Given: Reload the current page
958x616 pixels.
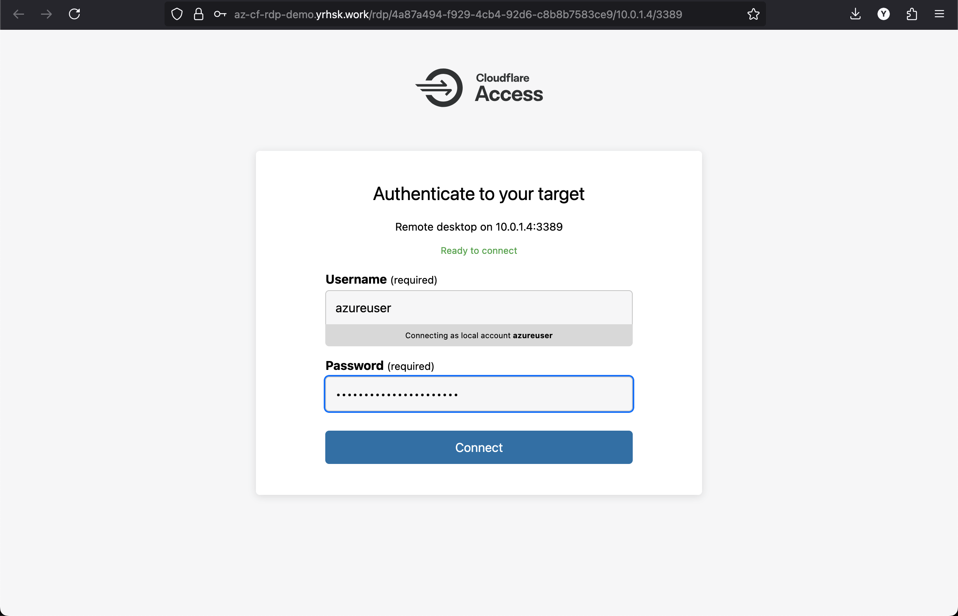Looking at the screenshot, I should (x=74, y=14).
